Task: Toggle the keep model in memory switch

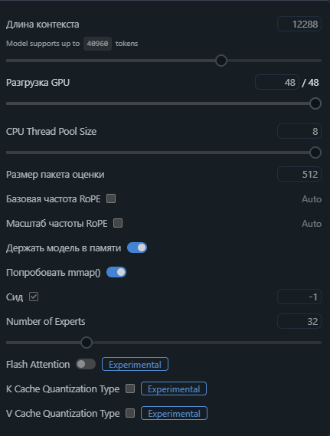Action: tap(137, 248)
